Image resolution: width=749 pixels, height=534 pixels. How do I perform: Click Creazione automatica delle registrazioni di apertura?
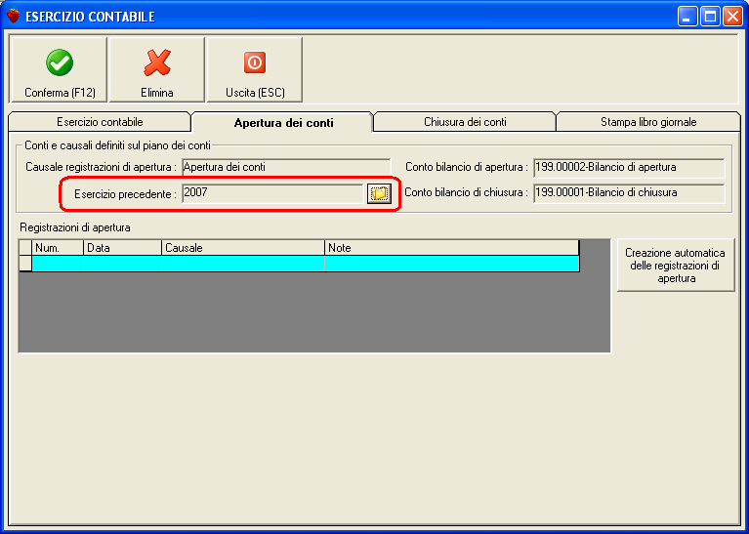tap(676, 266)
